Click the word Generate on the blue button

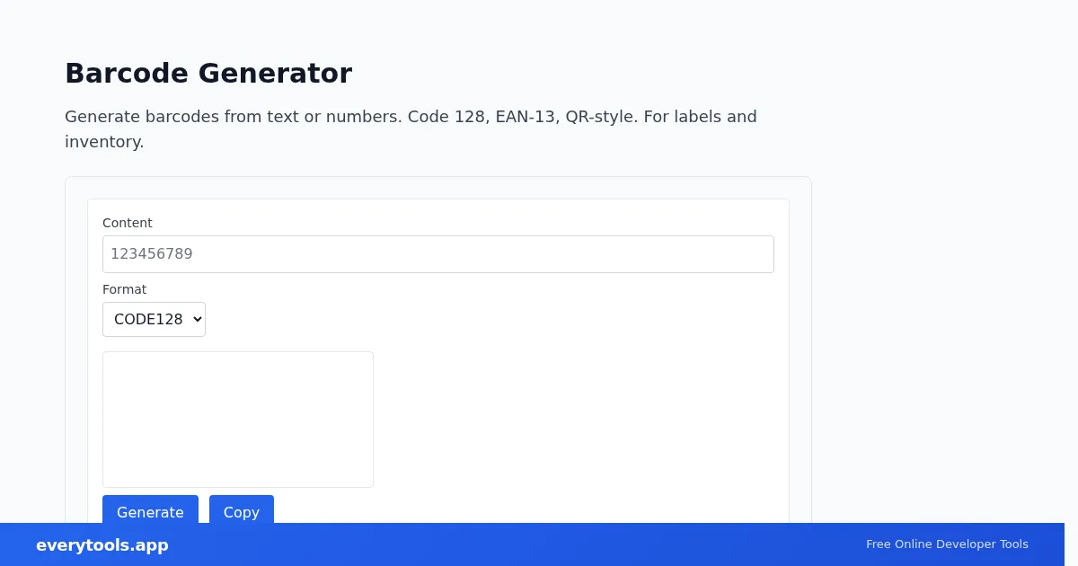150,512
